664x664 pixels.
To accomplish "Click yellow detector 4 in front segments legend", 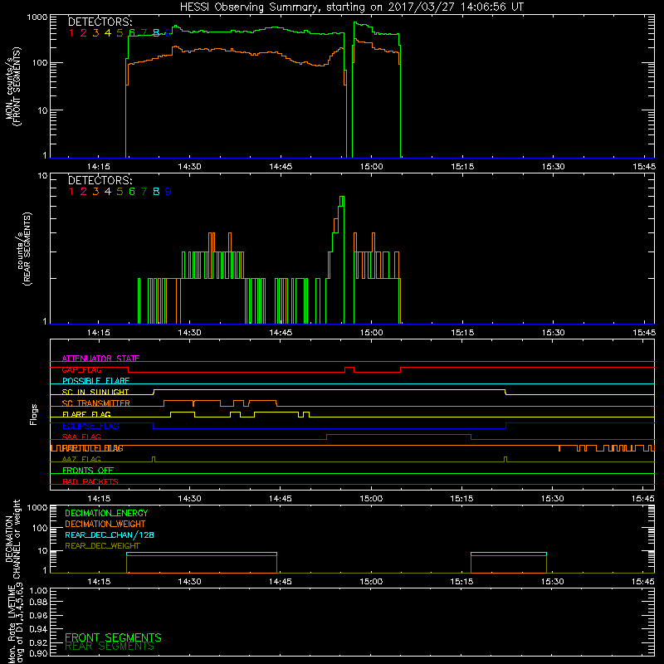I will [x=108, y=33].
